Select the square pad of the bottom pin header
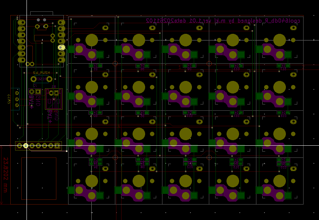The image size is (319, 220). pos(57,146)
